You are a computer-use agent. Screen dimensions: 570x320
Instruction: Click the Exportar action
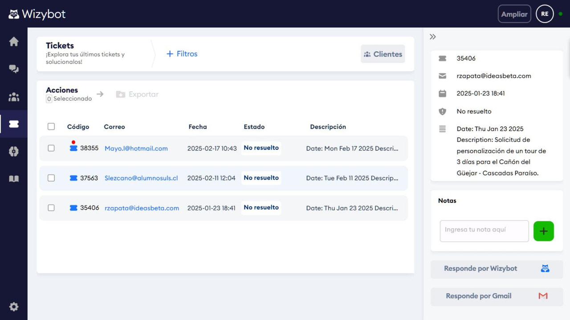(x=137, y=94)
